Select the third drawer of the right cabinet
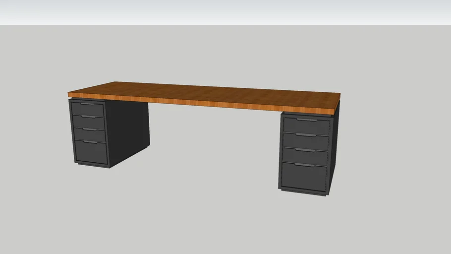The width and height of the screenshot is (451, 254). [305, 157]
